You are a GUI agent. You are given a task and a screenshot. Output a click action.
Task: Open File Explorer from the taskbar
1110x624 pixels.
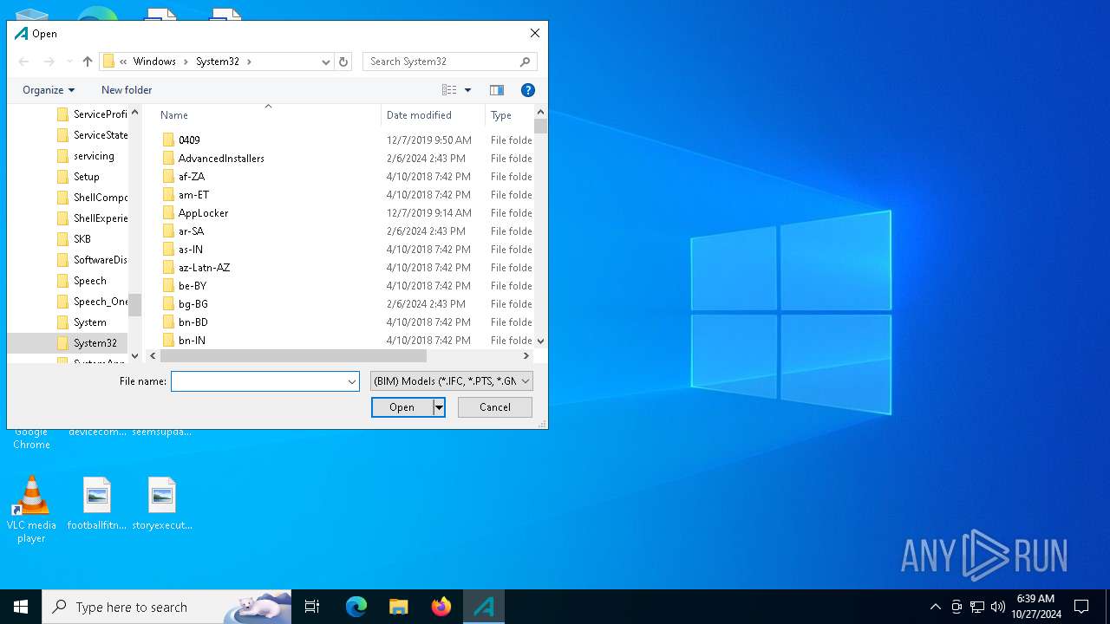pyautogui.click(x=399, y=607)
